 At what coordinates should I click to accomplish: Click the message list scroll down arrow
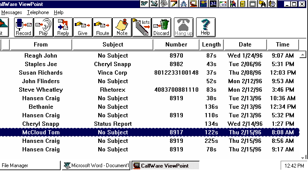(x=303, y=158)
